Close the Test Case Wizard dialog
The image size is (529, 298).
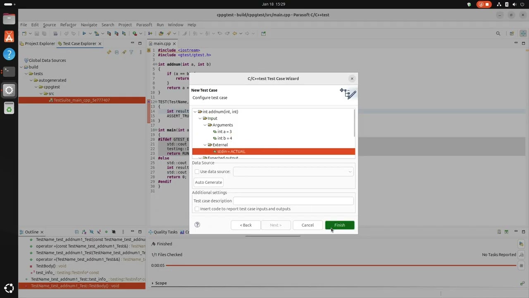pos(352,79)
